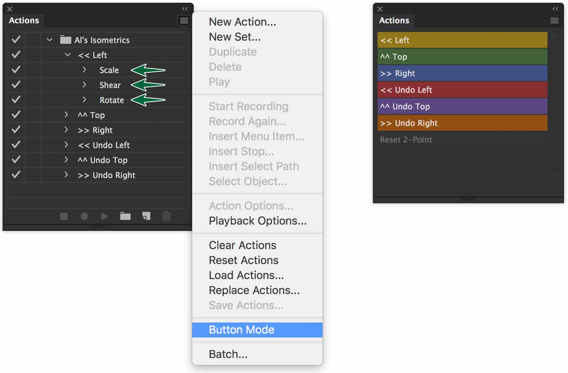Expand the ^^ Top action chevron
This screenshot has width=568, height=373.
pos(66,115)
